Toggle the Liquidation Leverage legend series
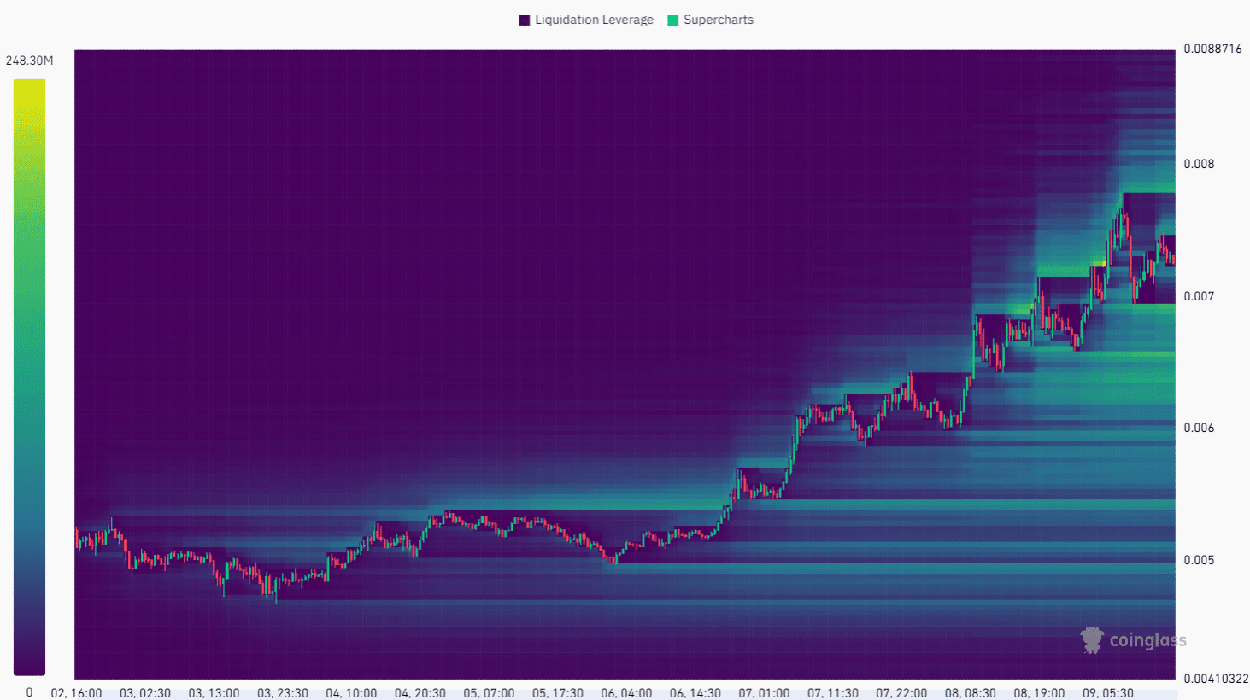Image resolution: width=1250 pixels, height=700 pixels. 586,20
